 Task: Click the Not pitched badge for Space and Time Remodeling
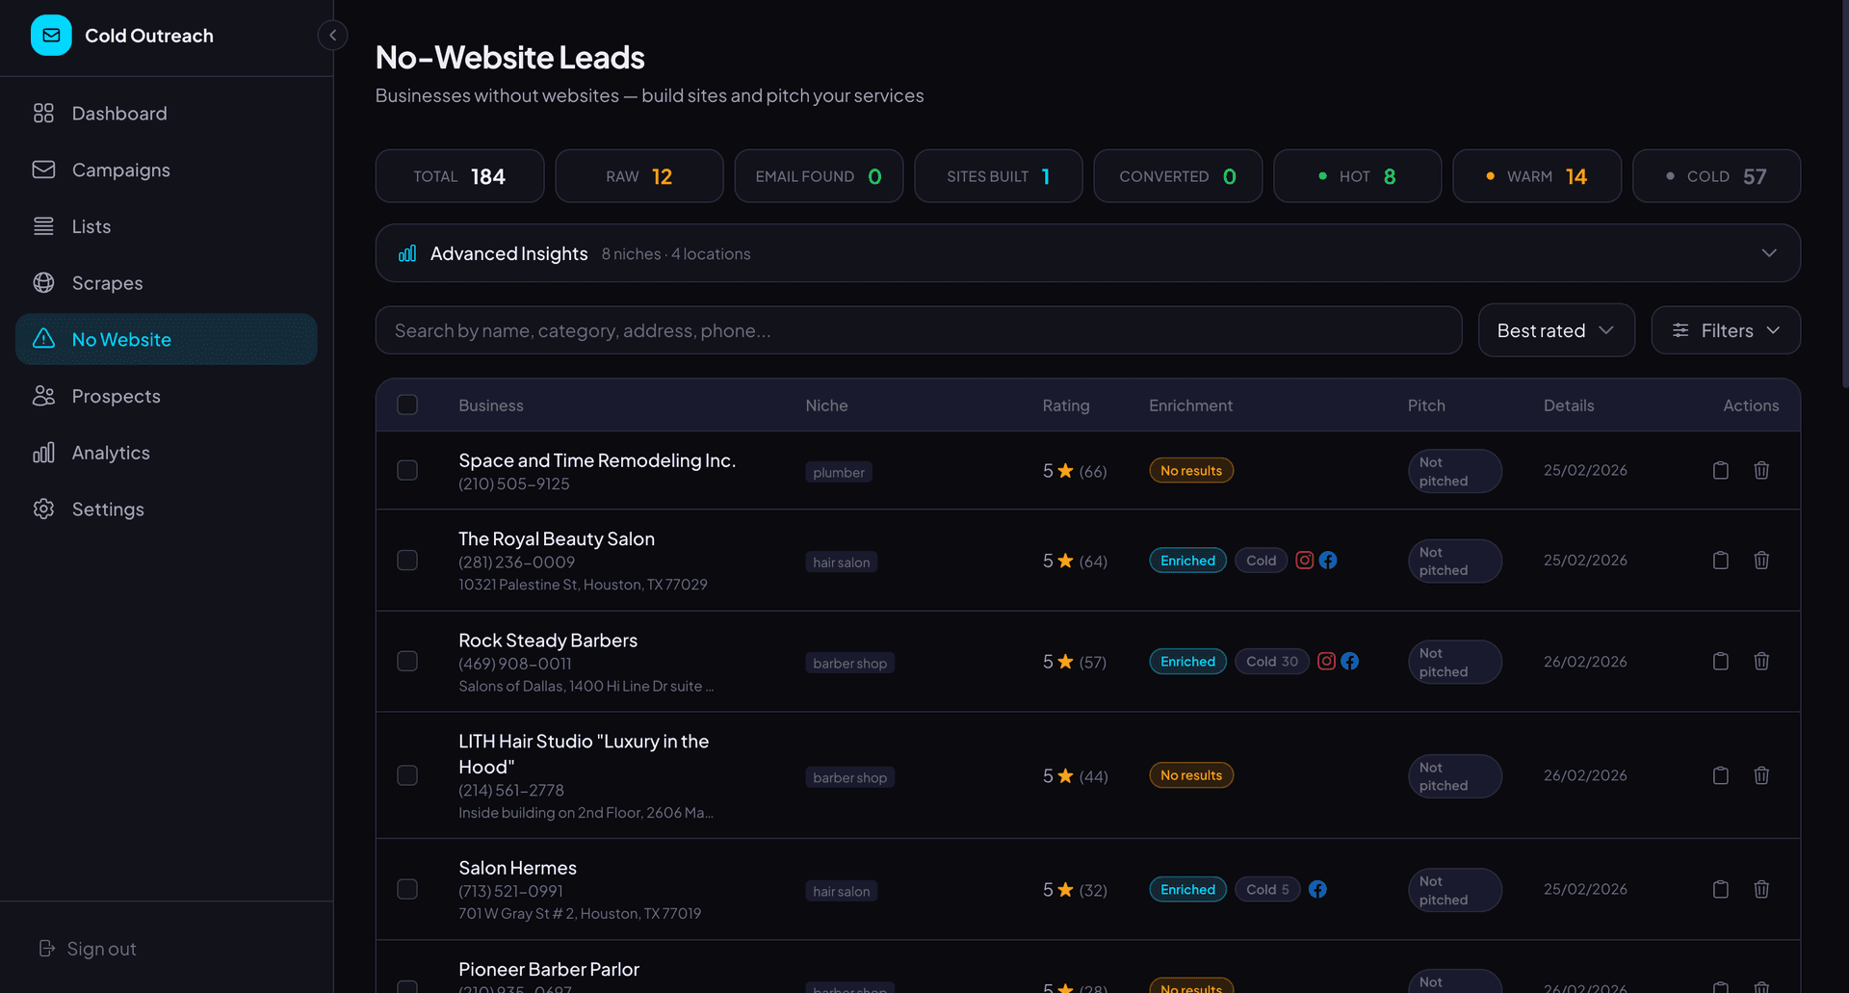coord(1453,472)
